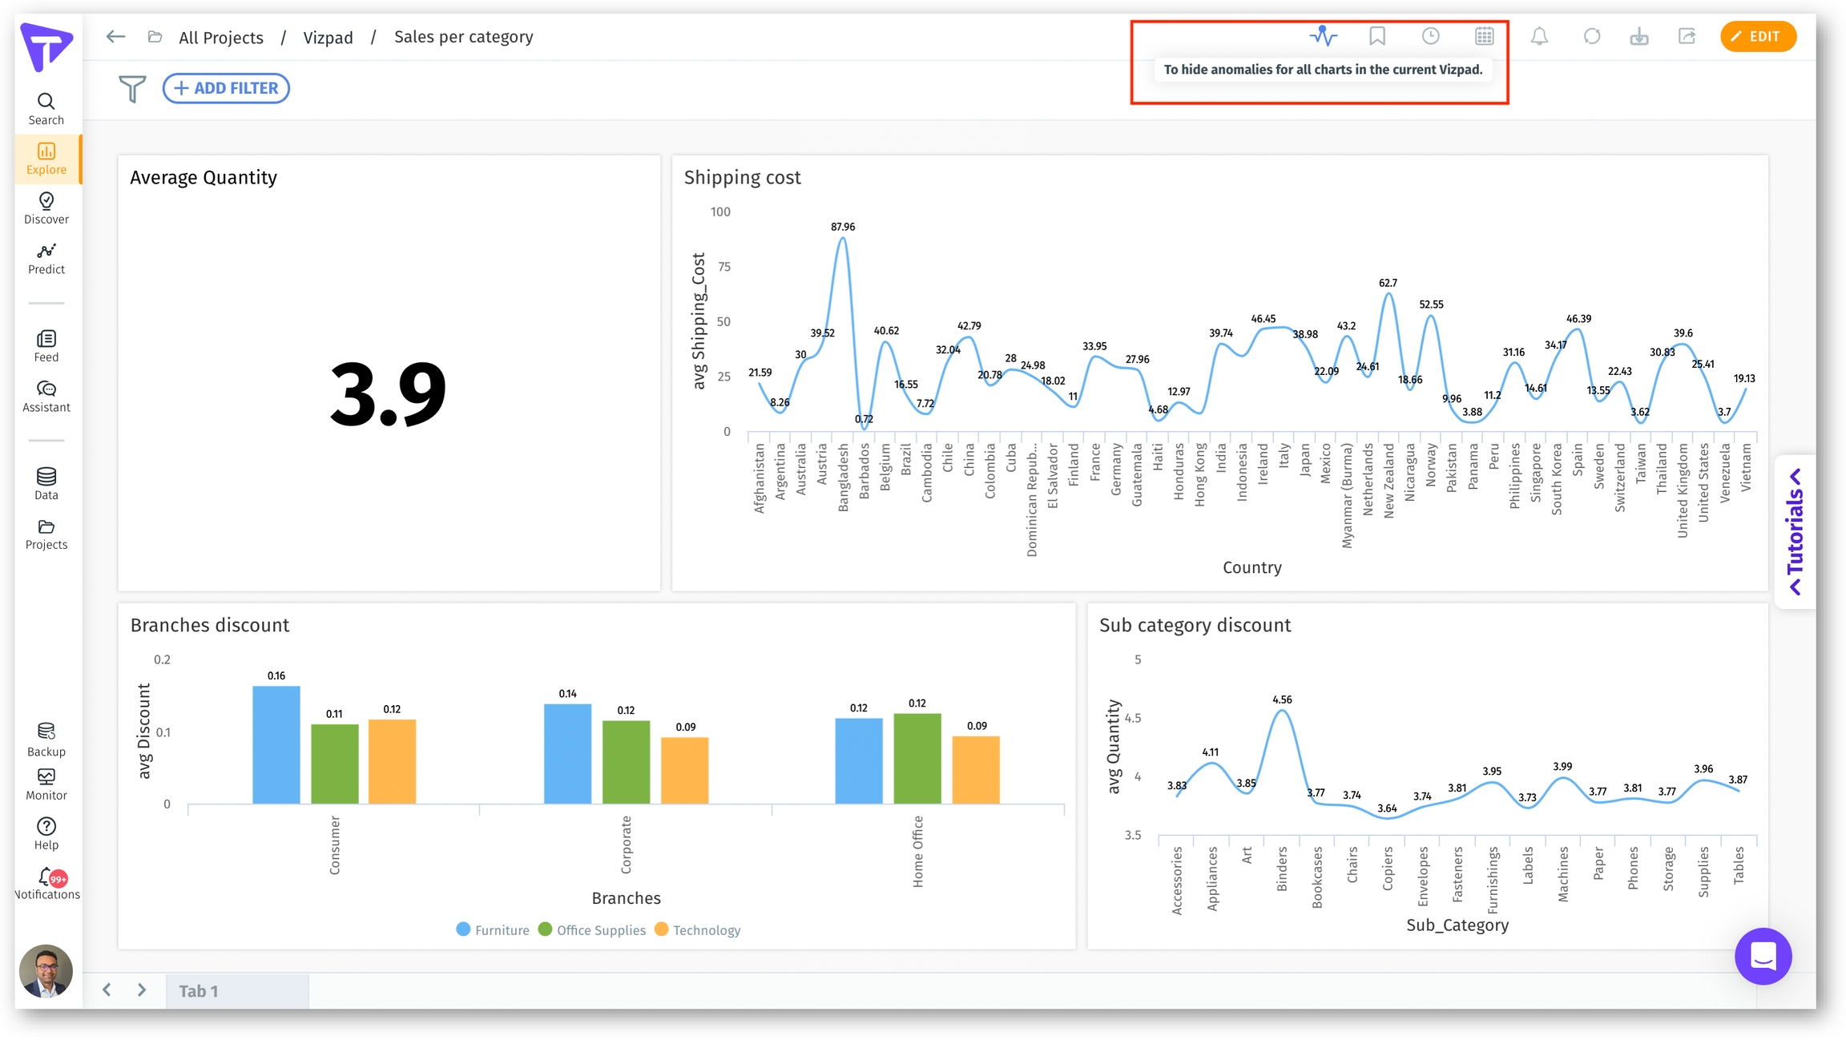Image resolution: width=1846 pixels, height=1040 pixels.
Task: Go to Data in left sidebar
Action: 46,484
